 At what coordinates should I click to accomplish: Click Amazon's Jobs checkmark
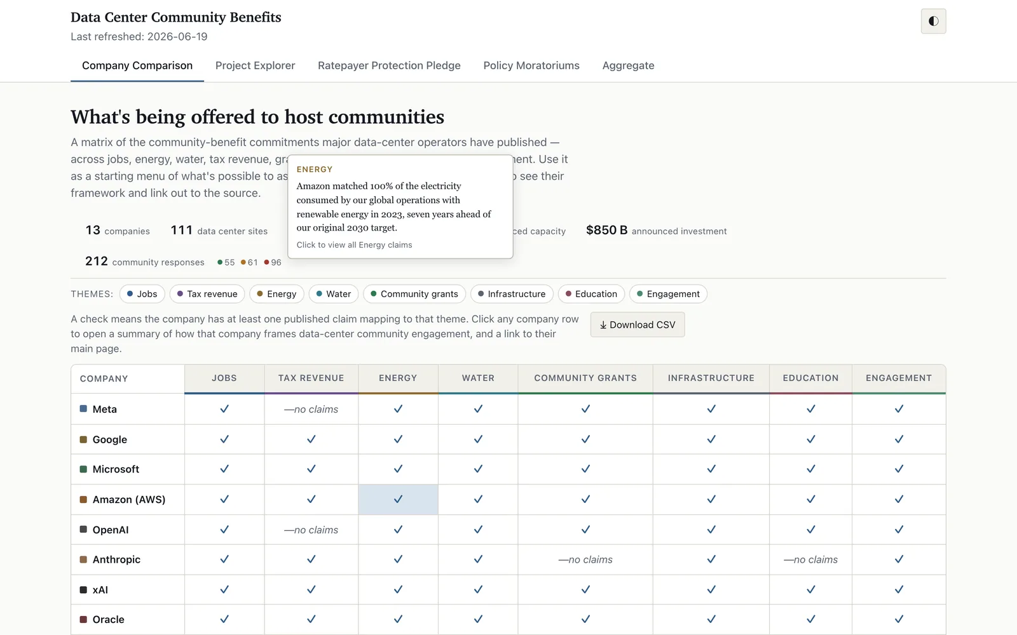click(224, 500)
